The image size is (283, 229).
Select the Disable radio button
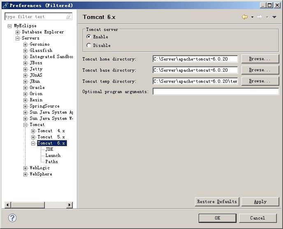point(89,45)
